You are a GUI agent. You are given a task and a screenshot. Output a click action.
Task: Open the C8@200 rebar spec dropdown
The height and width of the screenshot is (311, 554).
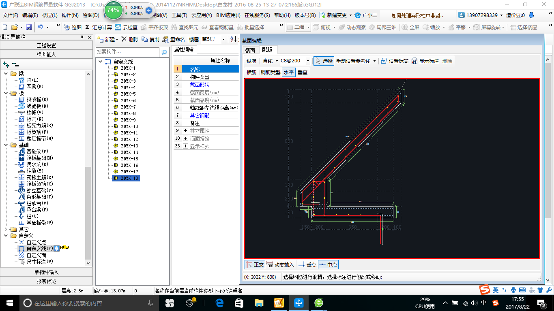(308, 61)
